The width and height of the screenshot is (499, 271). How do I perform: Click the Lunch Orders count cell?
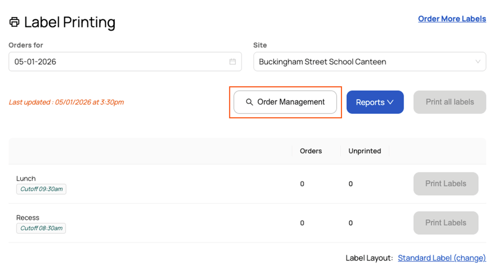click(302, 184)
